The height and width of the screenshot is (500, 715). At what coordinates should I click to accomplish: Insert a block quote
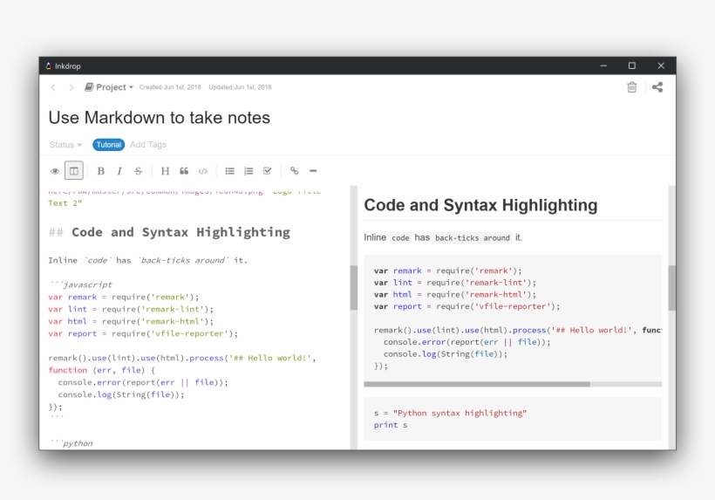point(184,171)
